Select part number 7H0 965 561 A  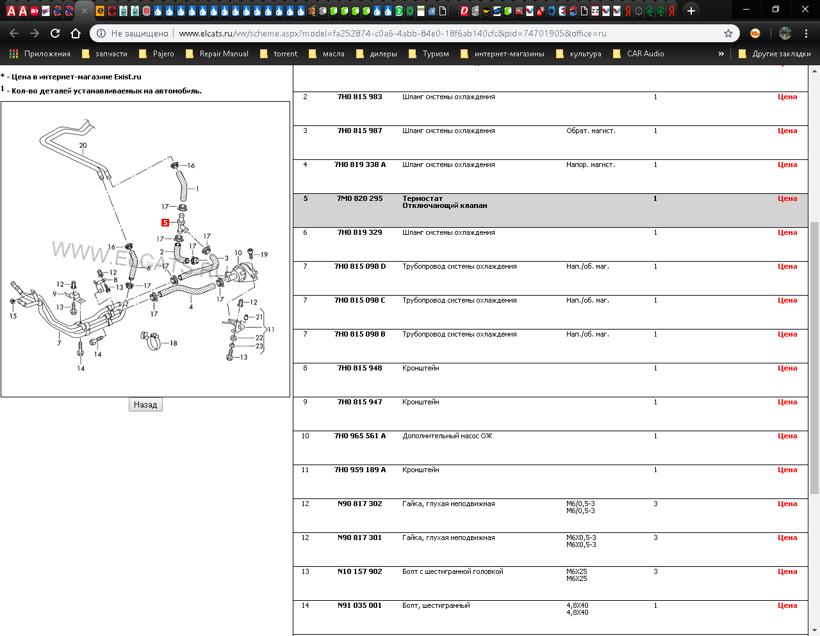[360, 436]
